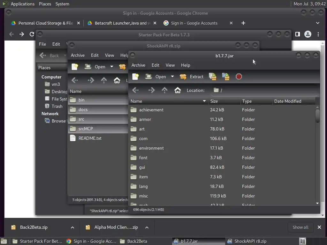Close Sign in - Google Accounts tab
Image resolution: width=327 pixels, height=245 pixels.
coord(231,23)
